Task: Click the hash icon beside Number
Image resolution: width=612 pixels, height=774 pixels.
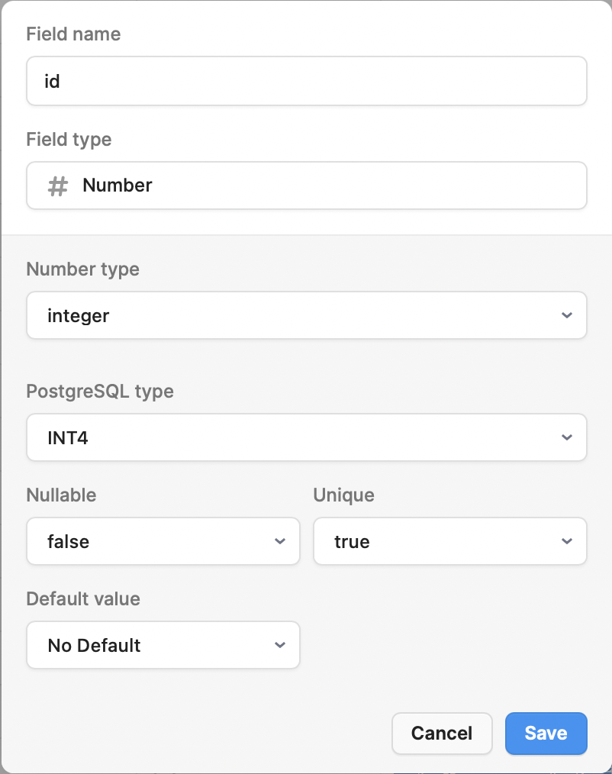Action: coord(58,186)
